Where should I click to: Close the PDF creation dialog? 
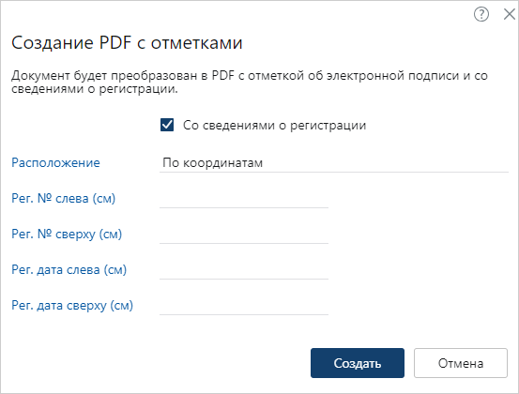click(509, 14)
